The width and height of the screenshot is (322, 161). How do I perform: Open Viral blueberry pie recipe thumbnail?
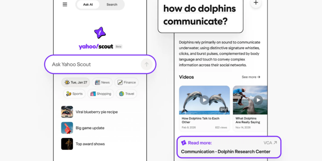(x=67, y=112)
